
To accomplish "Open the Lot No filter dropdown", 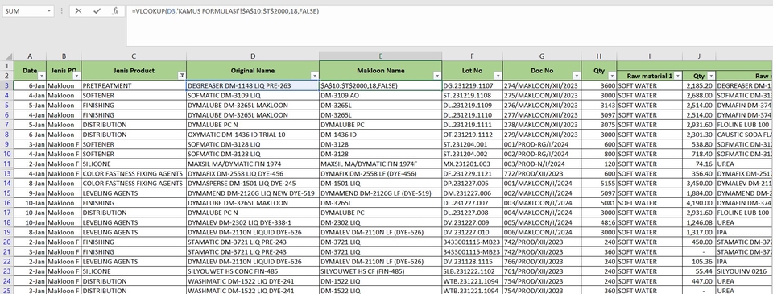I will (x=498, y=76).
